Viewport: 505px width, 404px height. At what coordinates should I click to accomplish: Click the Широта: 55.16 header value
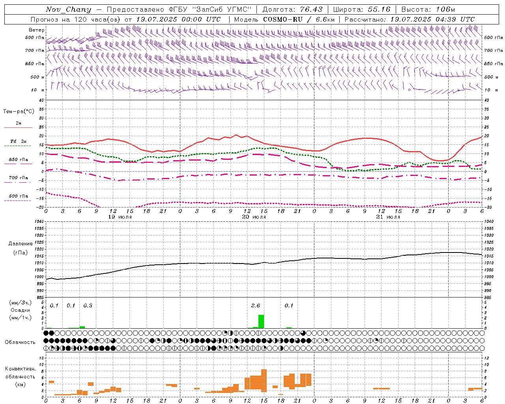(x=362, y=9)
